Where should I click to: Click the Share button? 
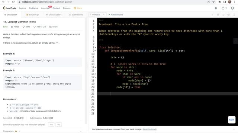(54, 27)
